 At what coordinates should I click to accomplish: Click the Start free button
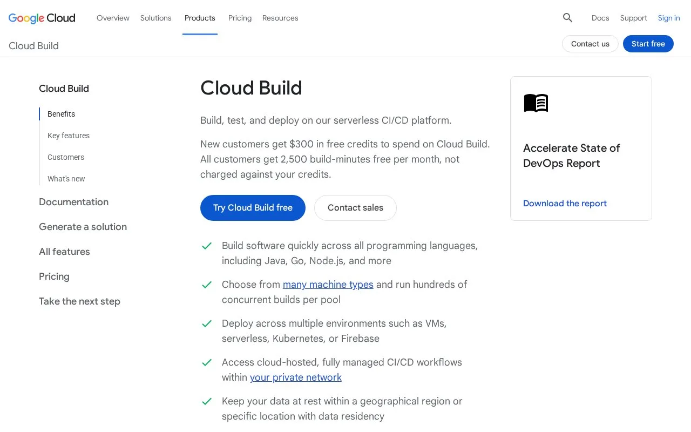pyautogui.click(x=648, y=44)
